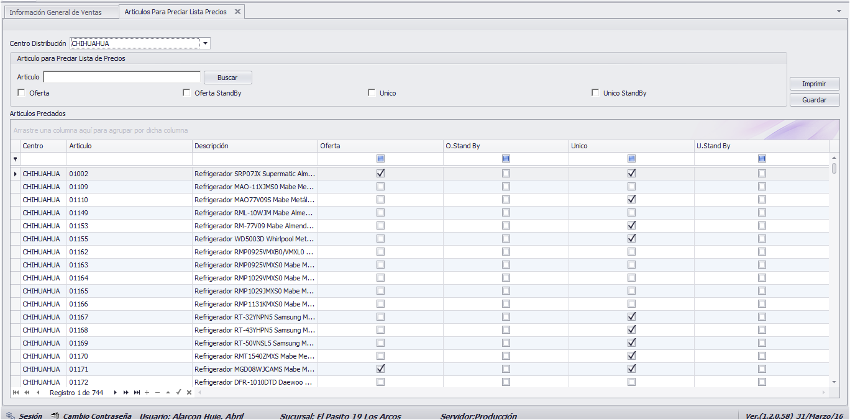
Task: Click the Oferta column filter cell checkbox
Action: pos(380,159)
